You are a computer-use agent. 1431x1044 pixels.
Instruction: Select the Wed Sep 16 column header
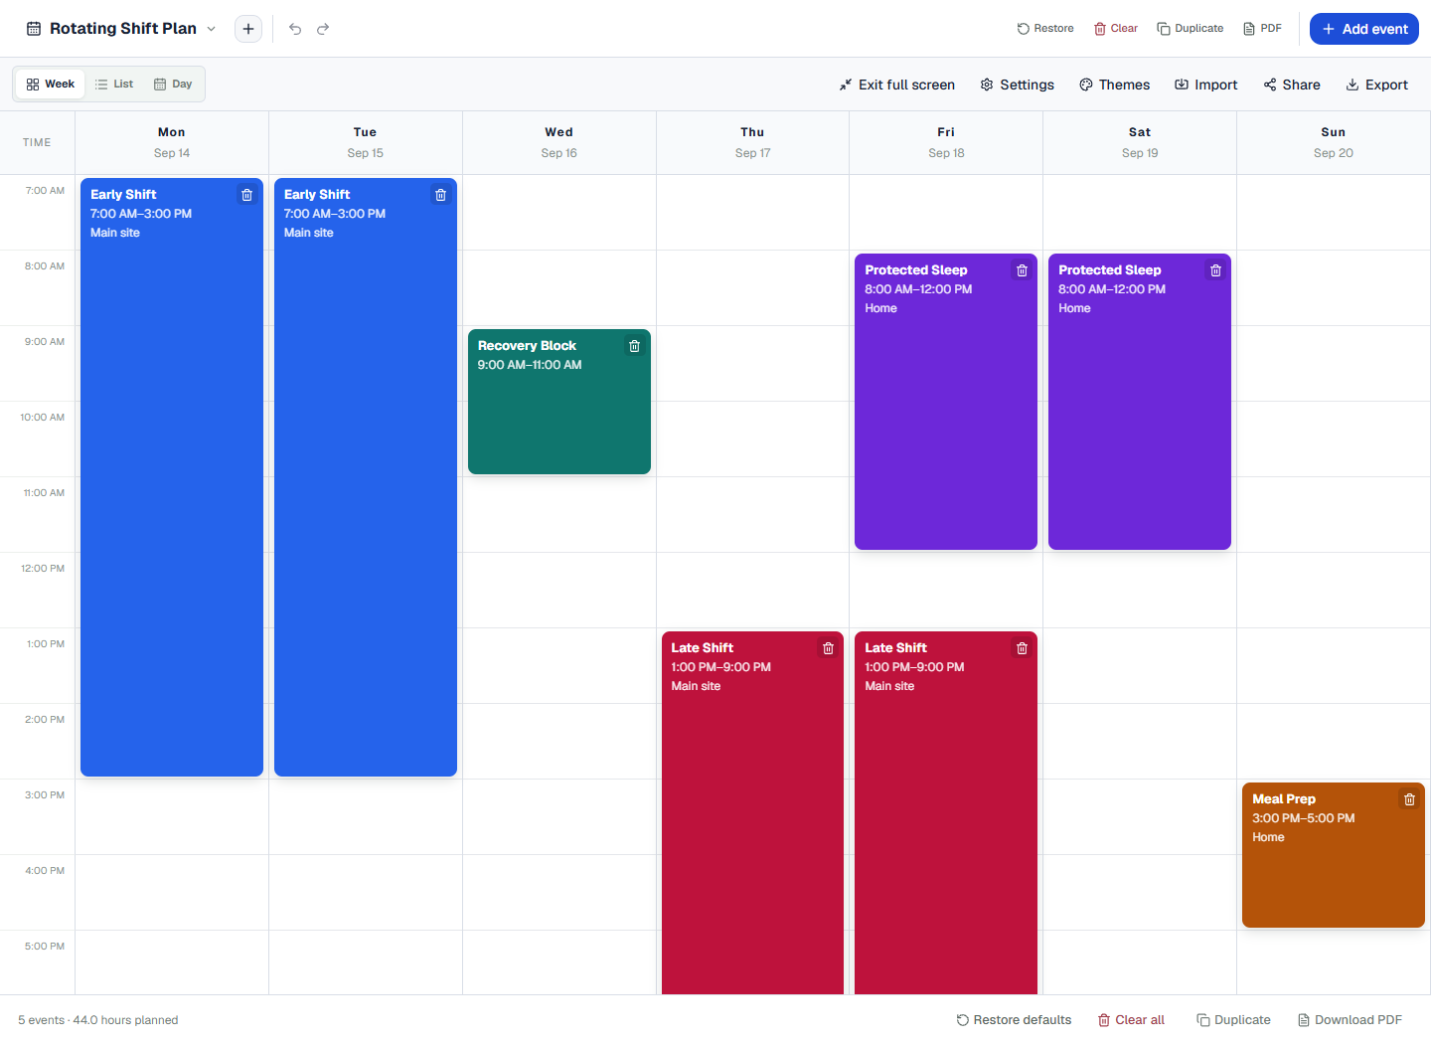pos(559,142)
